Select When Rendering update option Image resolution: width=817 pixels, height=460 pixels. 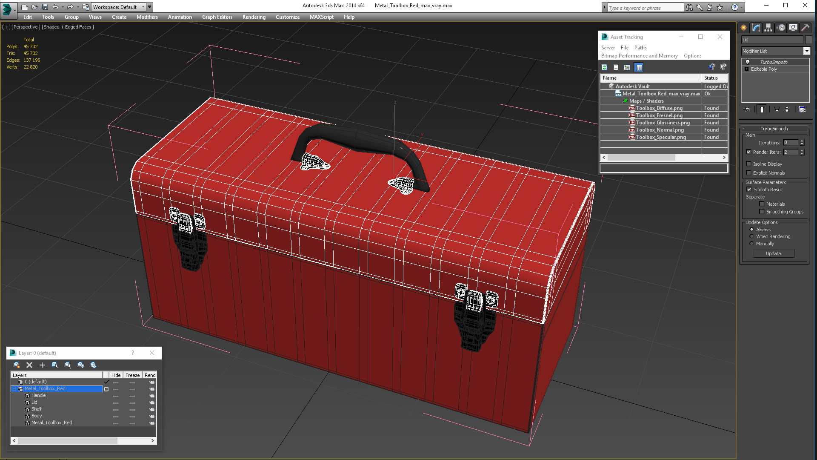click(x=751, y=236)
